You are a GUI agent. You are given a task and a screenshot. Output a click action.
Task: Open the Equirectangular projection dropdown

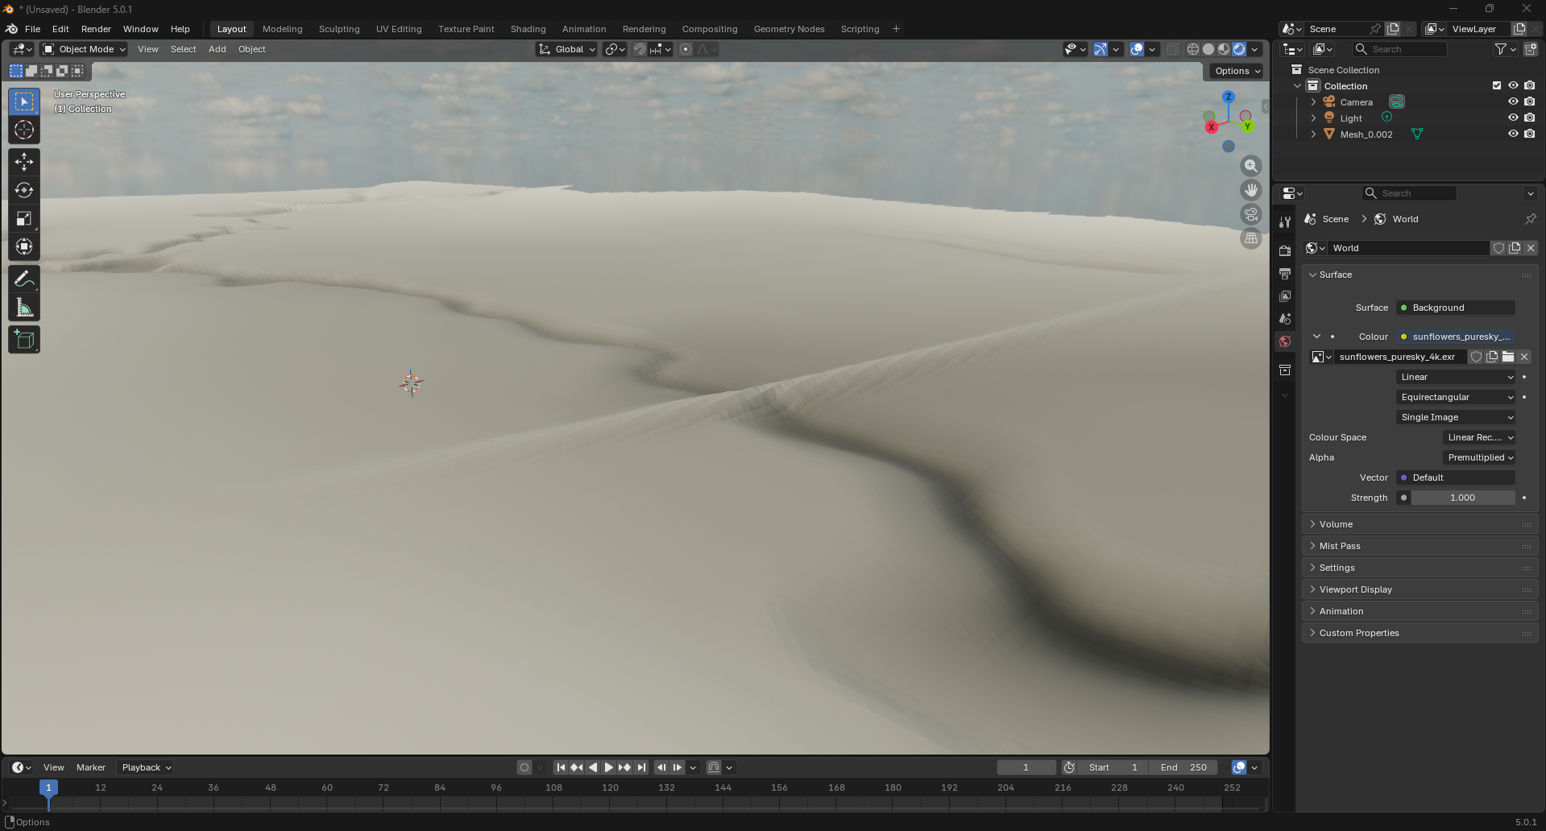[x=1456, y=397]
